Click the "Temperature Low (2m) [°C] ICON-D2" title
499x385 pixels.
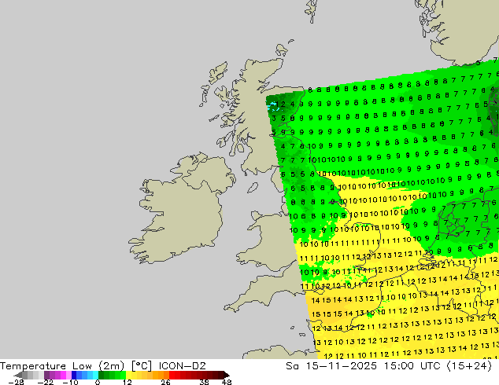pyautogui.click(x=103, y=365)
